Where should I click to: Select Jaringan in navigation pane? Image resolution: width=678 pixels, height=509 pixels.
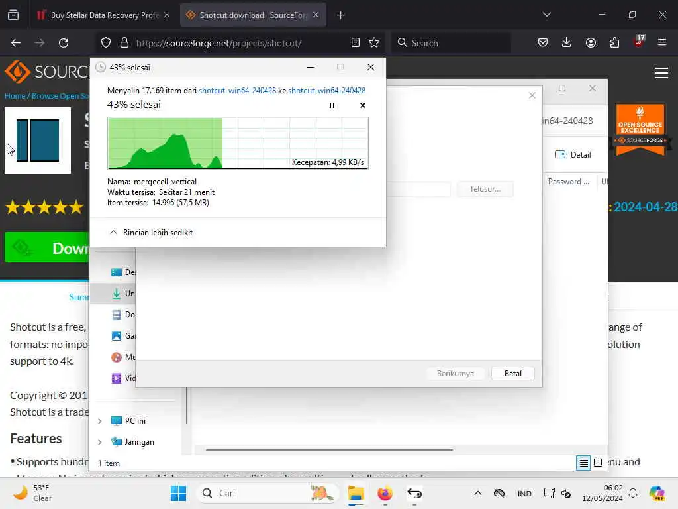132,442
